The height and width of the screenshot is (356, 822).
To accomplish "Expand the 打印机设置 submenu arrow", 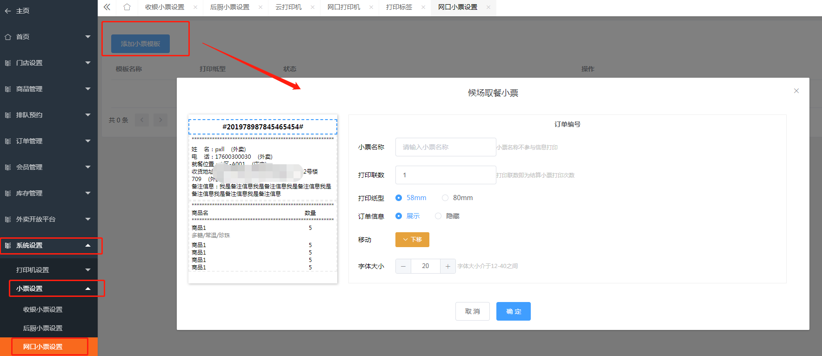I will click(88, 270).
